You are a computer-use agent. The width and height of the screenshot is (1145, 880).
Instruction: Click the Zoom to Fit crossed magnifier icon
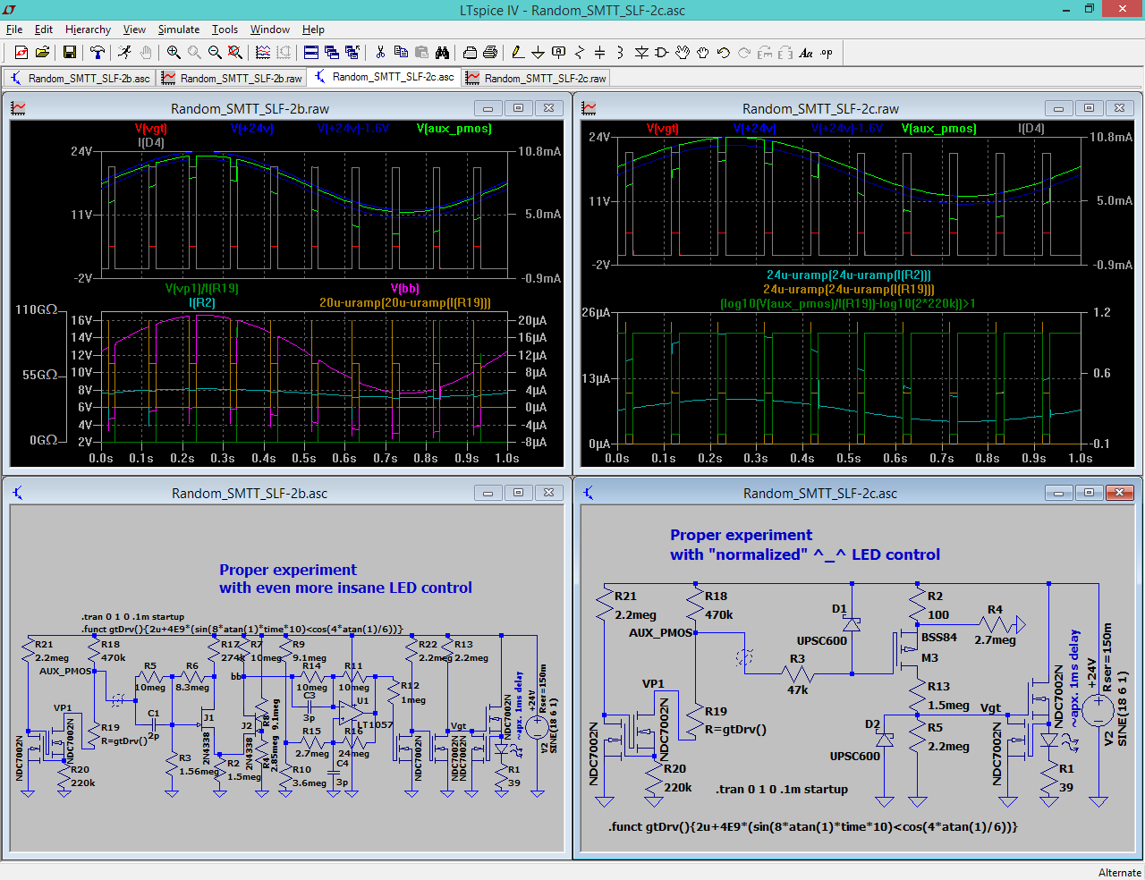tap(234, 53)
